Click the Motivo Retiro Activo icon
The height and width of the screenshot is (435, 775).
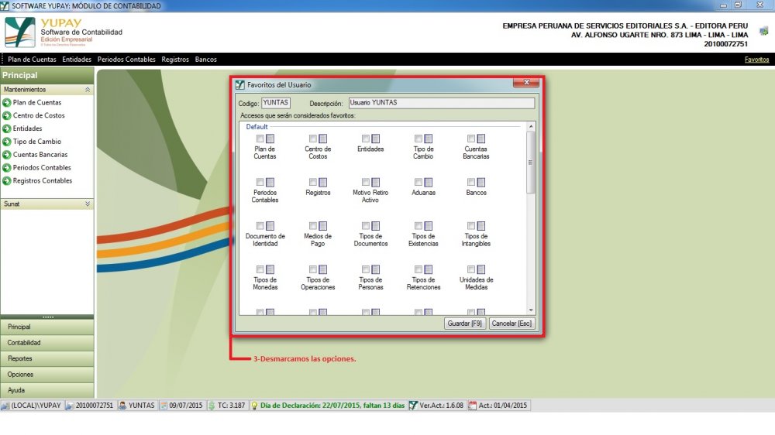(x=376, y=182)
